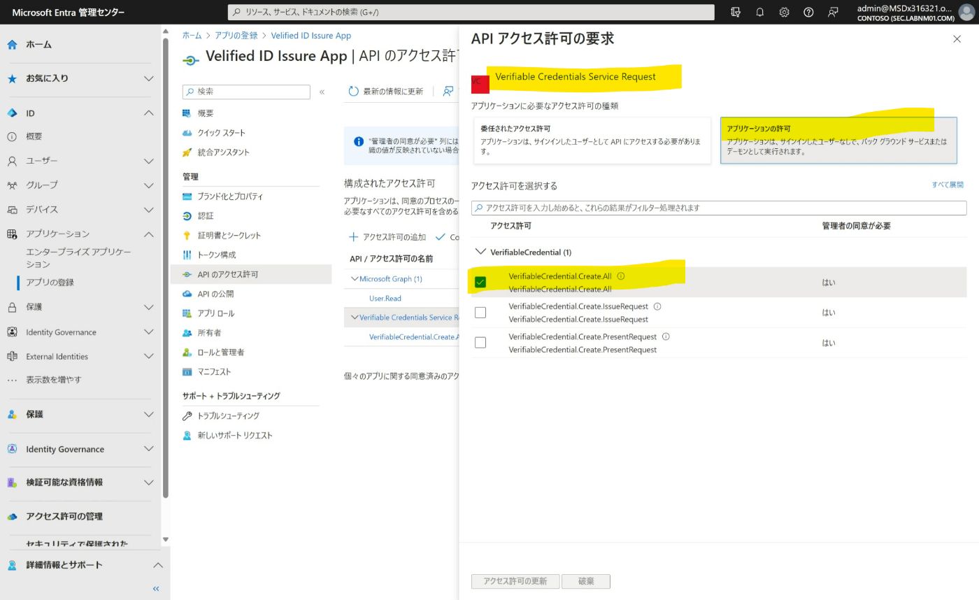Collapse the 詳細情報とサポート section

(x=158, y=565)
